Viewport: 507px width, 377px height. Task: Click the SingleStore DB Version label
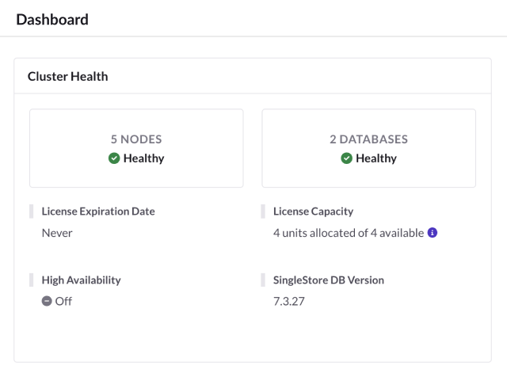[329, 280]
